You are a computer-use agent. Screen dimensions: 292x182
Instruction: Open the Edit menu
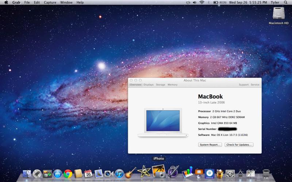click(37, 3)
